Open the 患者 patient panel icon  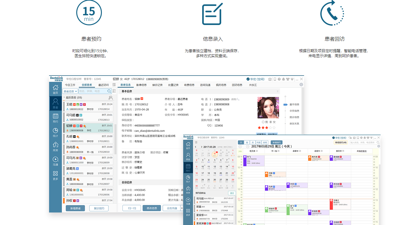55,102
